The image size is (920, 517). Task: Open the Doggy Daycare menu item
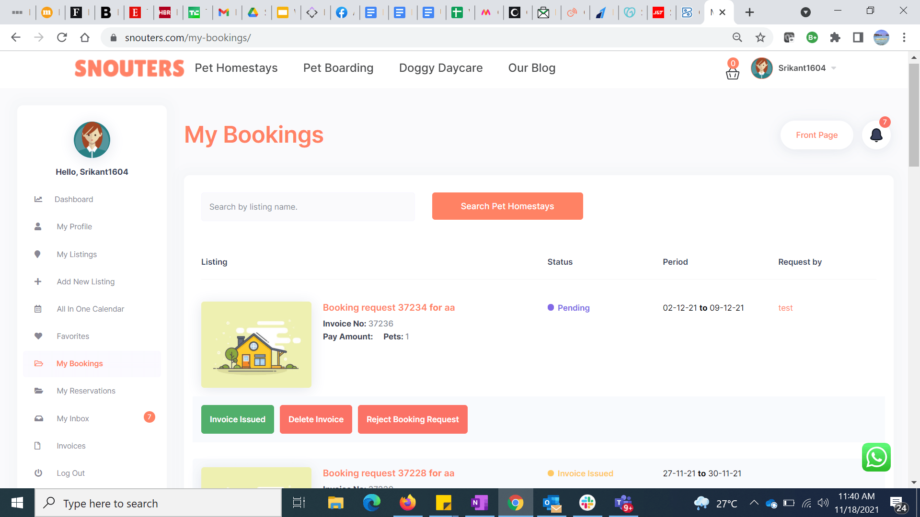(x=441, y=68)
